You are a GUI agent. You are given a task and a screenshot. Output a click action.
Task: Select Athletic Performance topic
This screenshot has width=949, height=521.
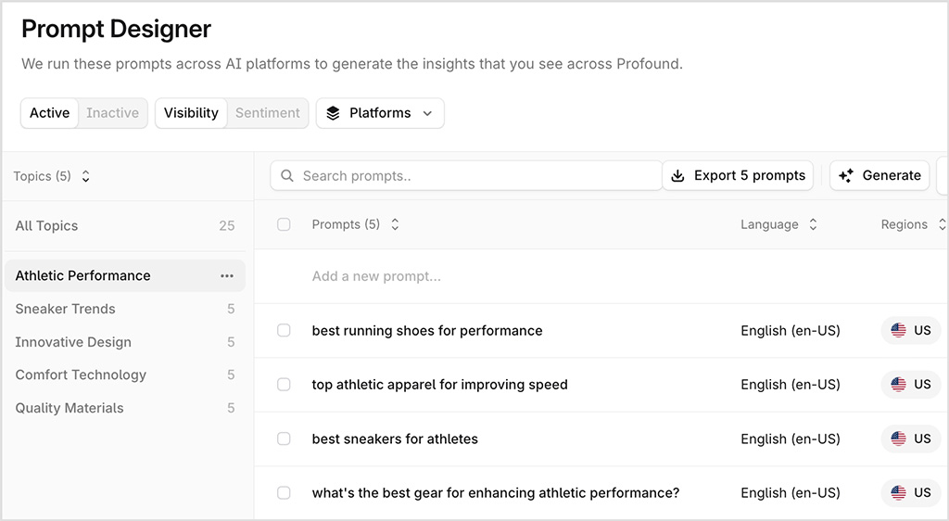[x=125, y=276]
